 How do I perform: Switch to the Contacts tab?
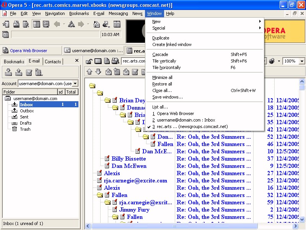click(53, 62)
